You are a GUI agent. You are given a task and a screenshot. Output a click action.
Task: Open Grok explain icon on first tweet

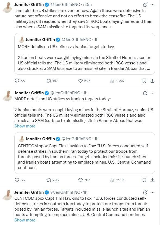[x=145, y=5]
